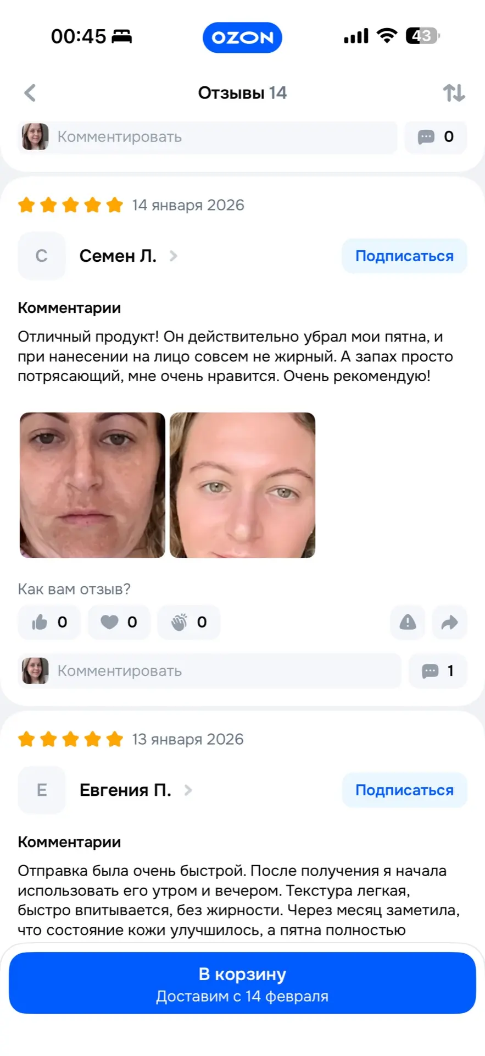Share Семен Л.'s review via arrow icon

click(x=450, y=622)
